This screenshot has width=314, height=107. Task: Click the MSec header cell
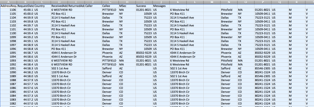(x=127, y=6)
